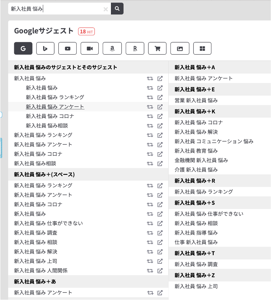Select the video camera suggest source
The width and height of the screenshot is (271, 300).
point(90,49)
